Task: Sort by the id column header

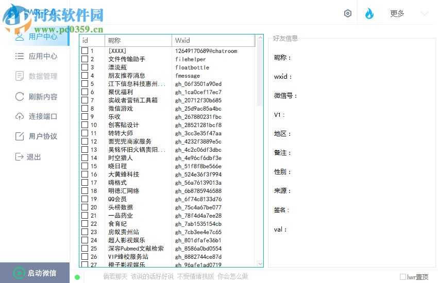Action: pos(92,41)
